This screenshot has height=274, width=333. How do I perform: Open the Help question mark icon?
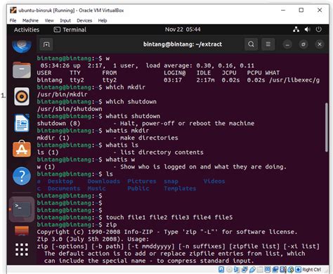(22, 176)
